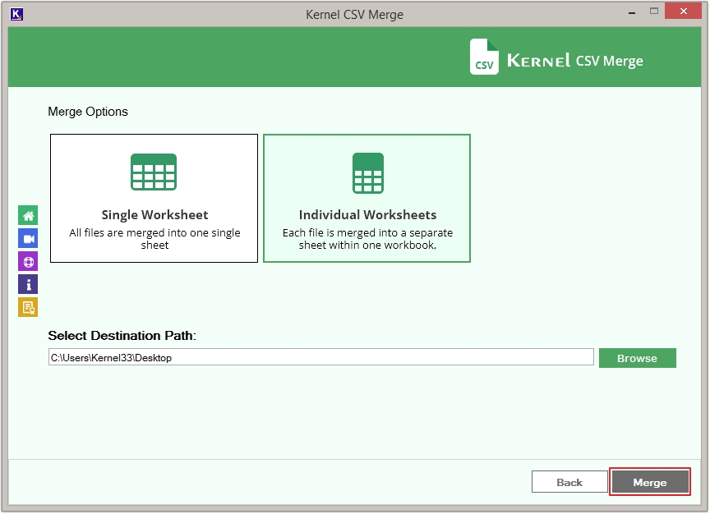710x514 pixels.
Task: Select the Individual Worksheets option card
Action: 367,198
